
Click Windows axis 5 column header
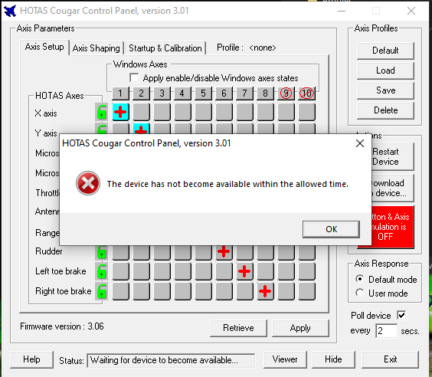click(x=203, y=93)
